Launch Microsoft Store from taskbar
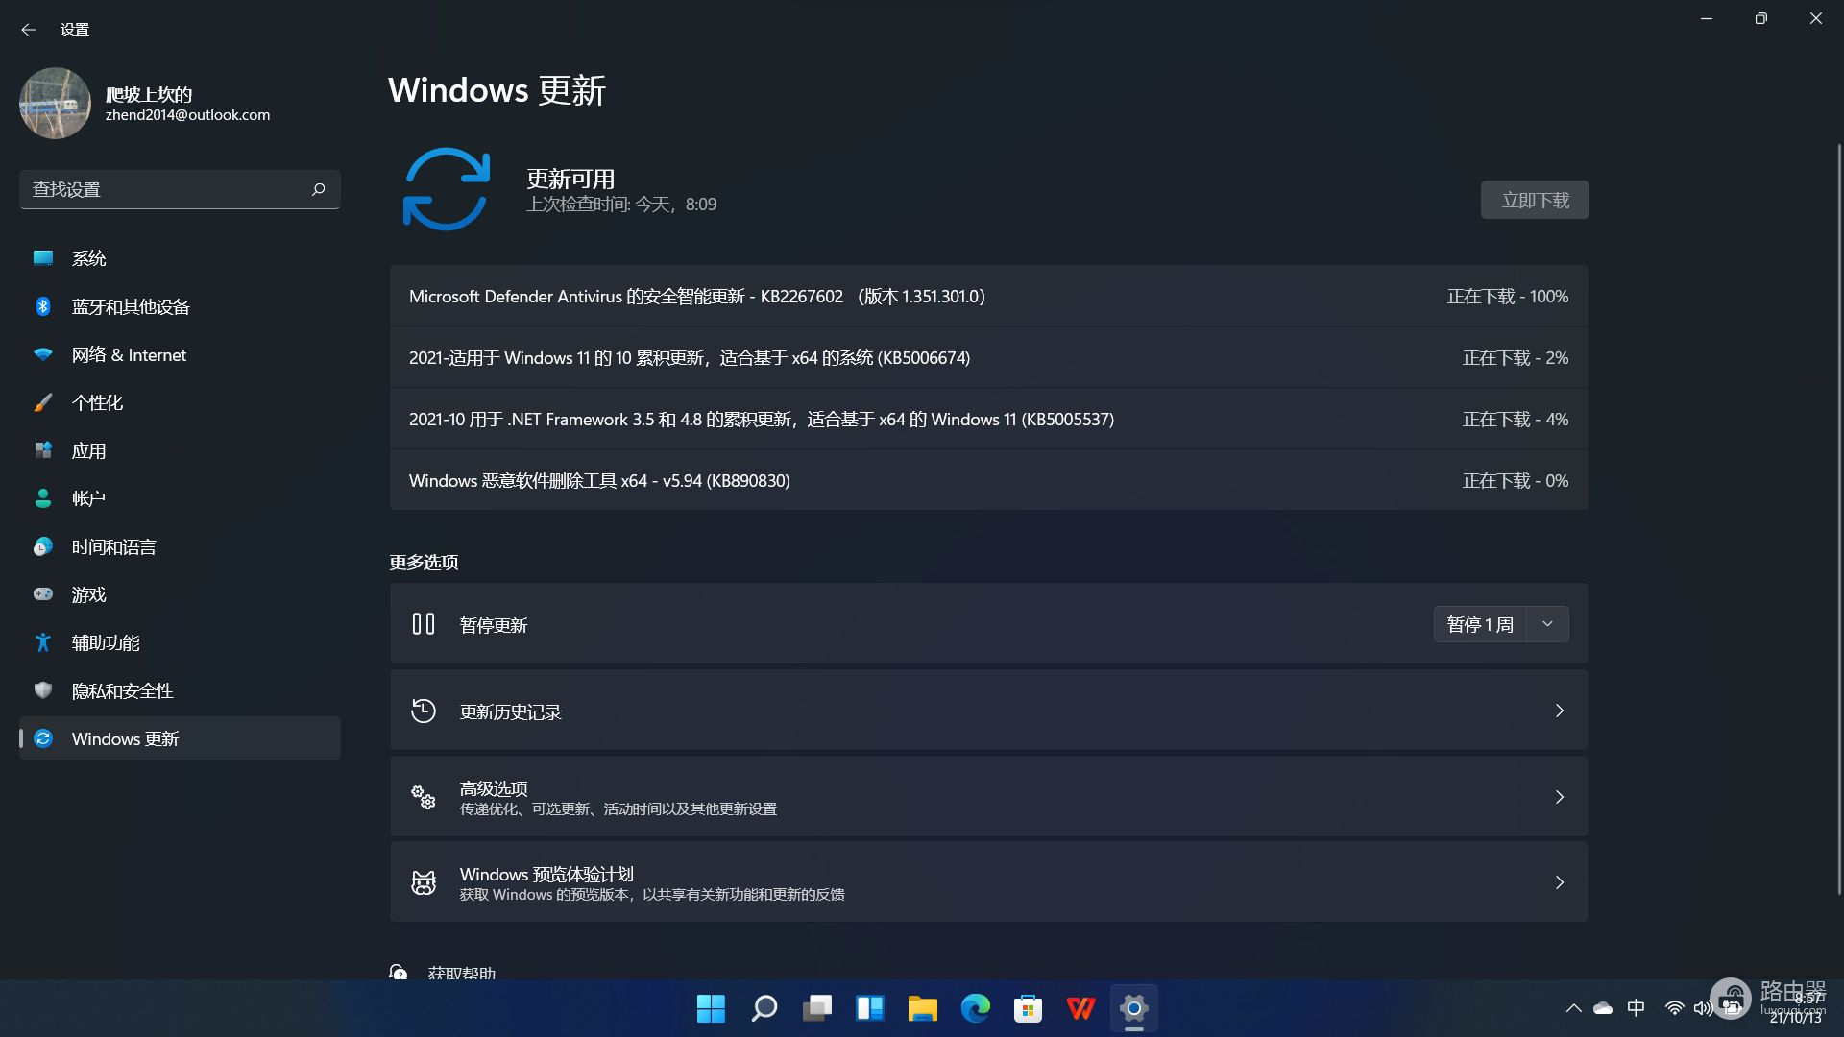 click(x=1029, y=1008)
